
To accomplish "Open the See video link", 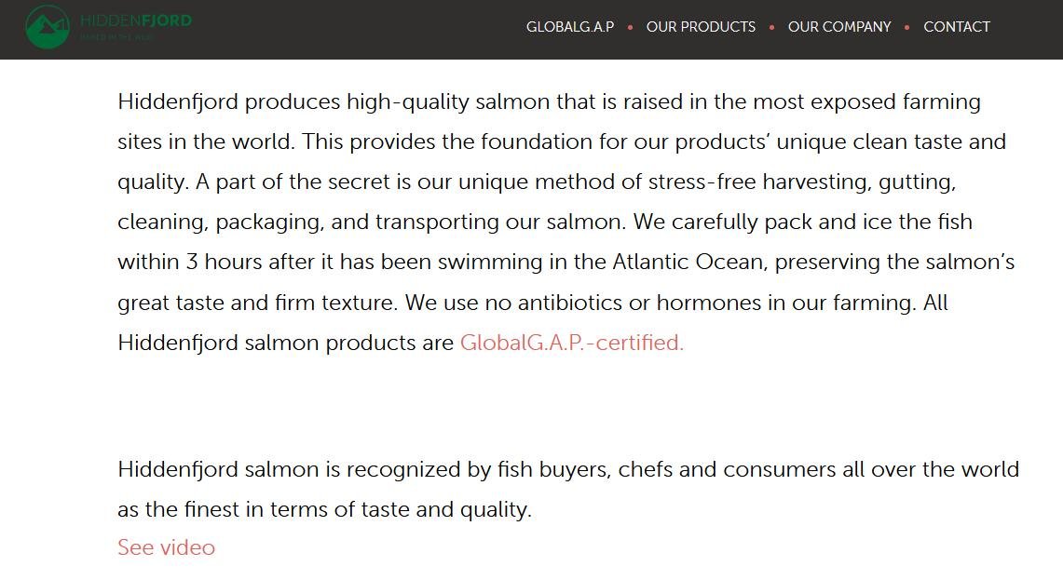I will coord(166,547).
